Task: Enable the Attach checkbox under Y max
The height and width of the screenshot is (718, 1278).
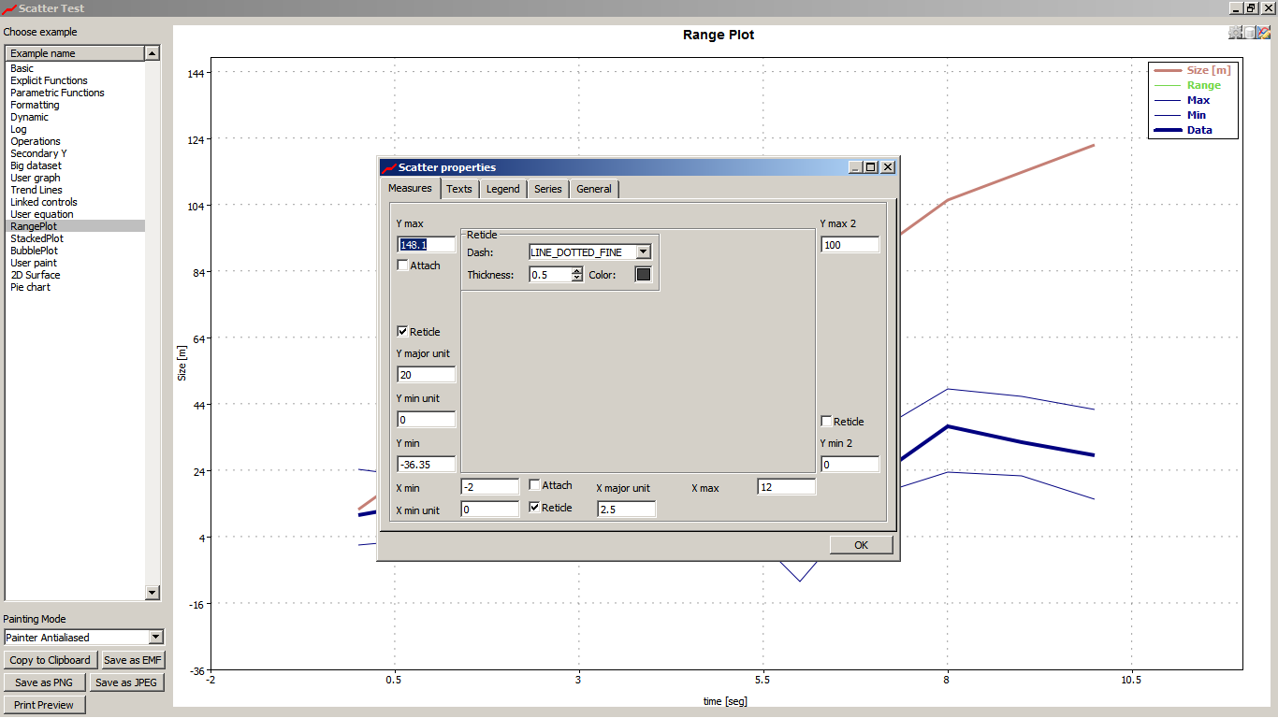Action: 403,266
